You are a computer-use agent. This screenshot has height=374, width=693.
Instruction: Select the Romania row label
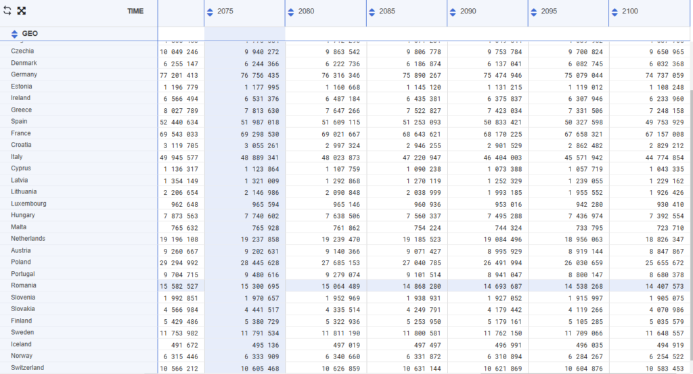tap(24, 285)
